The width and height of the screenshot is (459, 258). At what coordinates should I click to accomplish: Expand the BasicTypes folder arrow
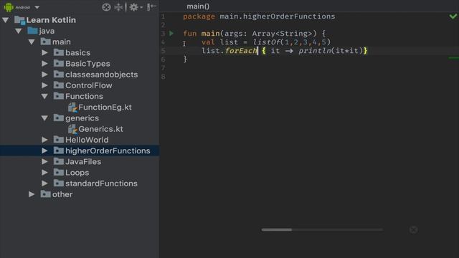(44, 64)
